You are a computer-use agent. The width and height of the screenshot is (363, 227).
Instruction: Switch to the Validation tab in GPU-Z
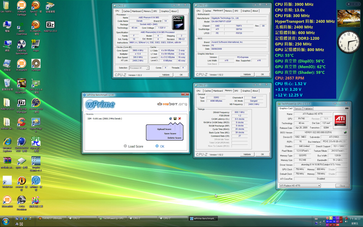(x=308, y=109)
